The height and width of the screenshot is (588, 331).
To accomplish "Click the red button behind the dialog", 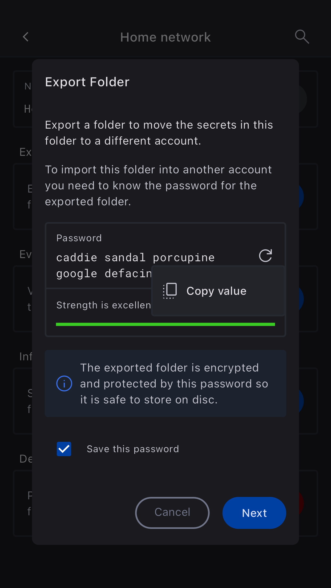I will [x=301, y=503].
